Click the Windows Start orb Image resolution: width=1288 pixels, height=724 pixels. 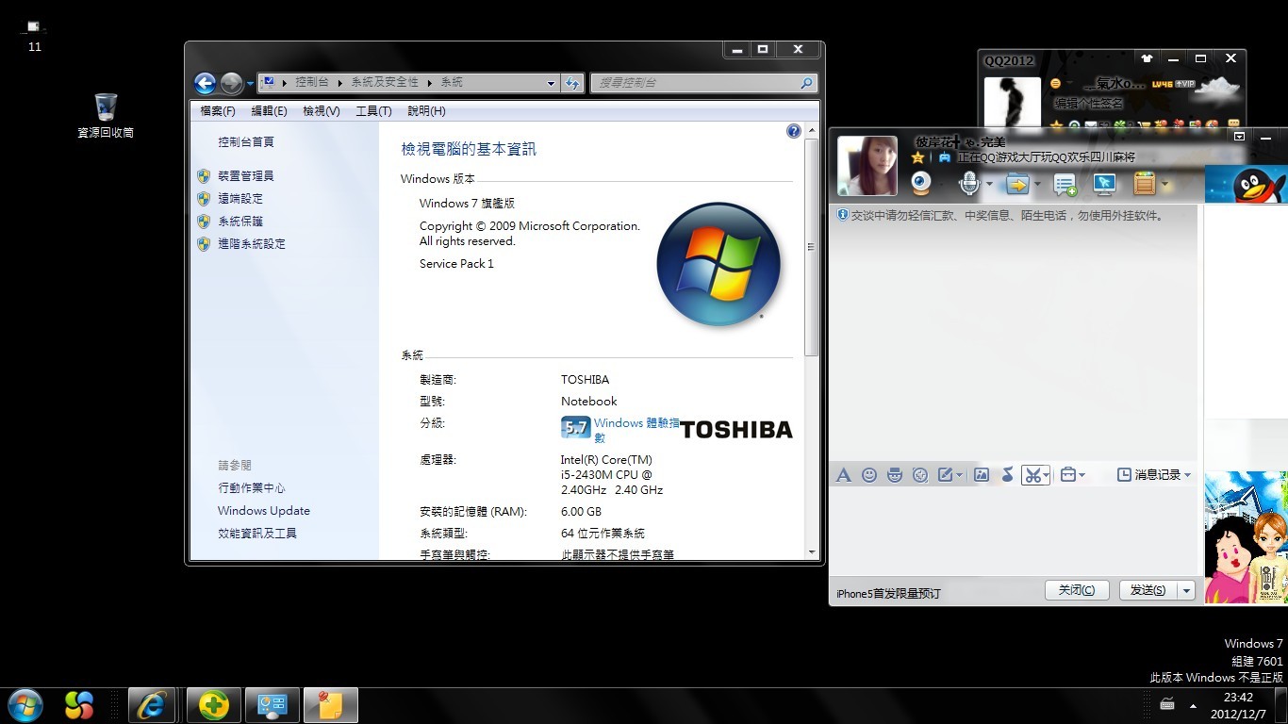pos(25,705)
